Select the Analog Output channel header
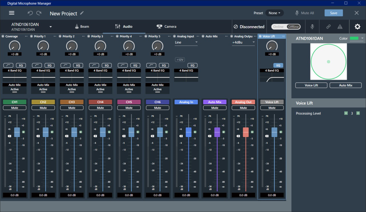This screenshot has height=212, width=366. pyautogui.click(x=243, y=36)
